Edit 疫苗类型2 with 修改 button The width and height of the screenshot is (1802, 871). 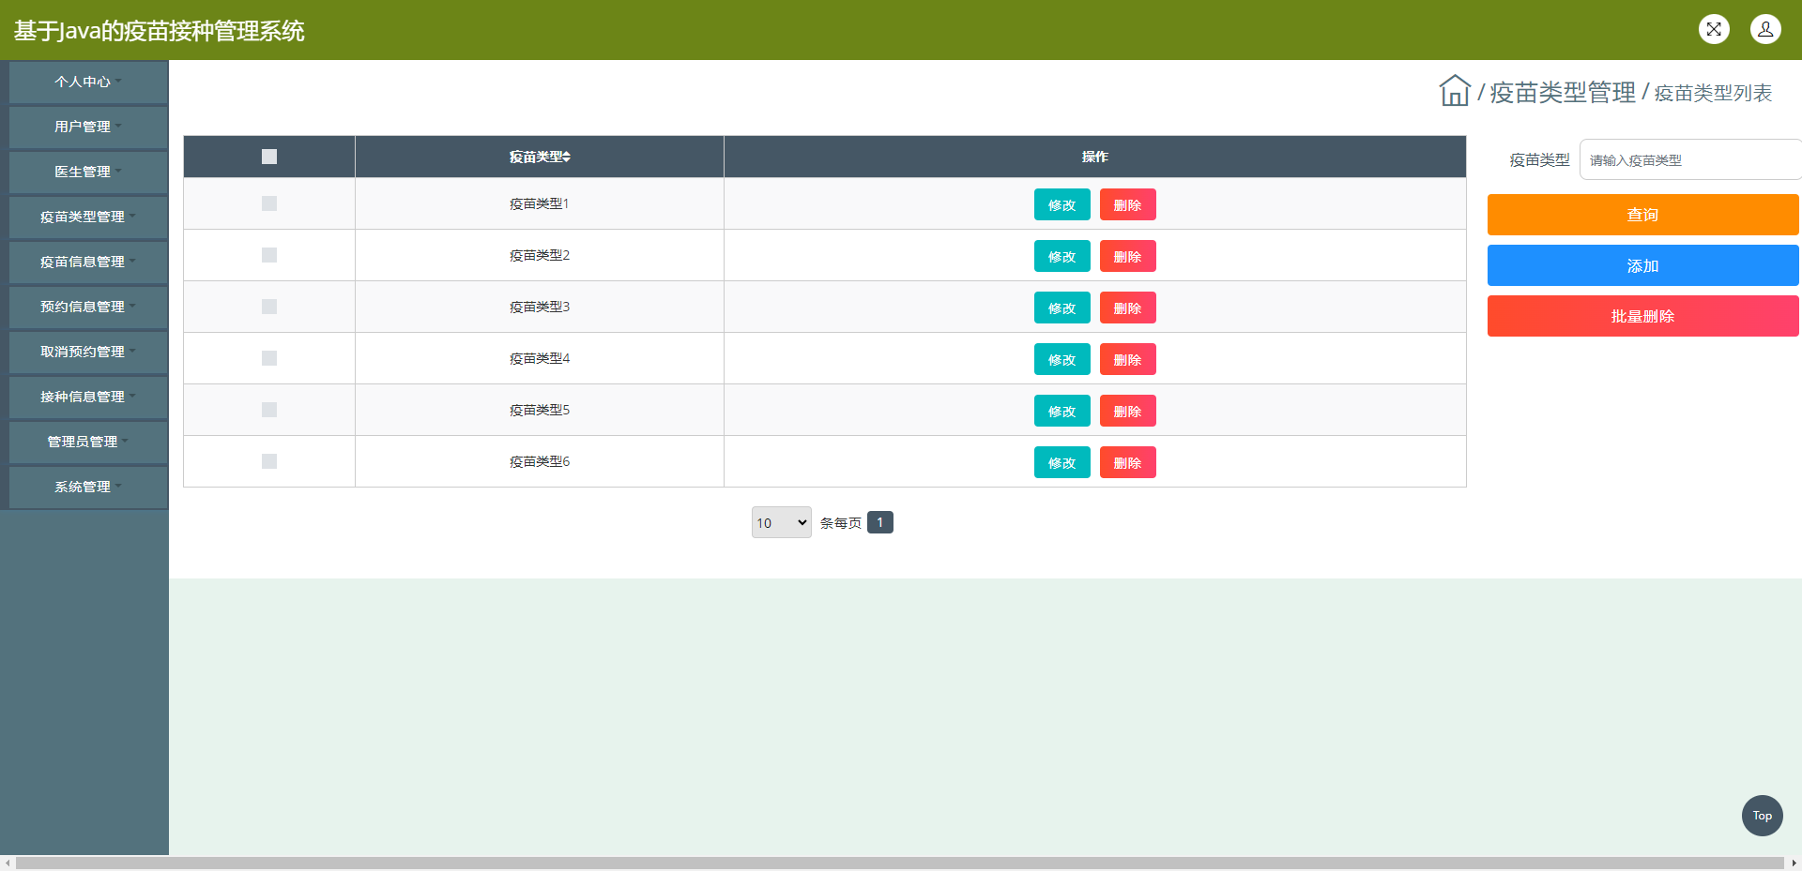tap(1061, 256)
